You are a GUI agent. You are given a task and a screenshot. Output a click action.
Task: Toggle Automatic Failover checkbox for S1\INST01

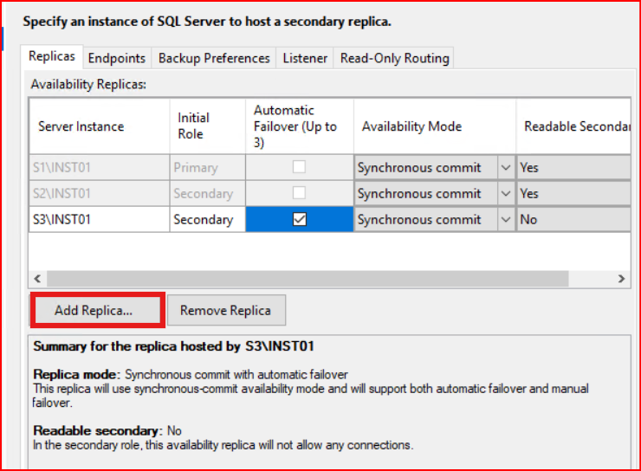point(300,167)
